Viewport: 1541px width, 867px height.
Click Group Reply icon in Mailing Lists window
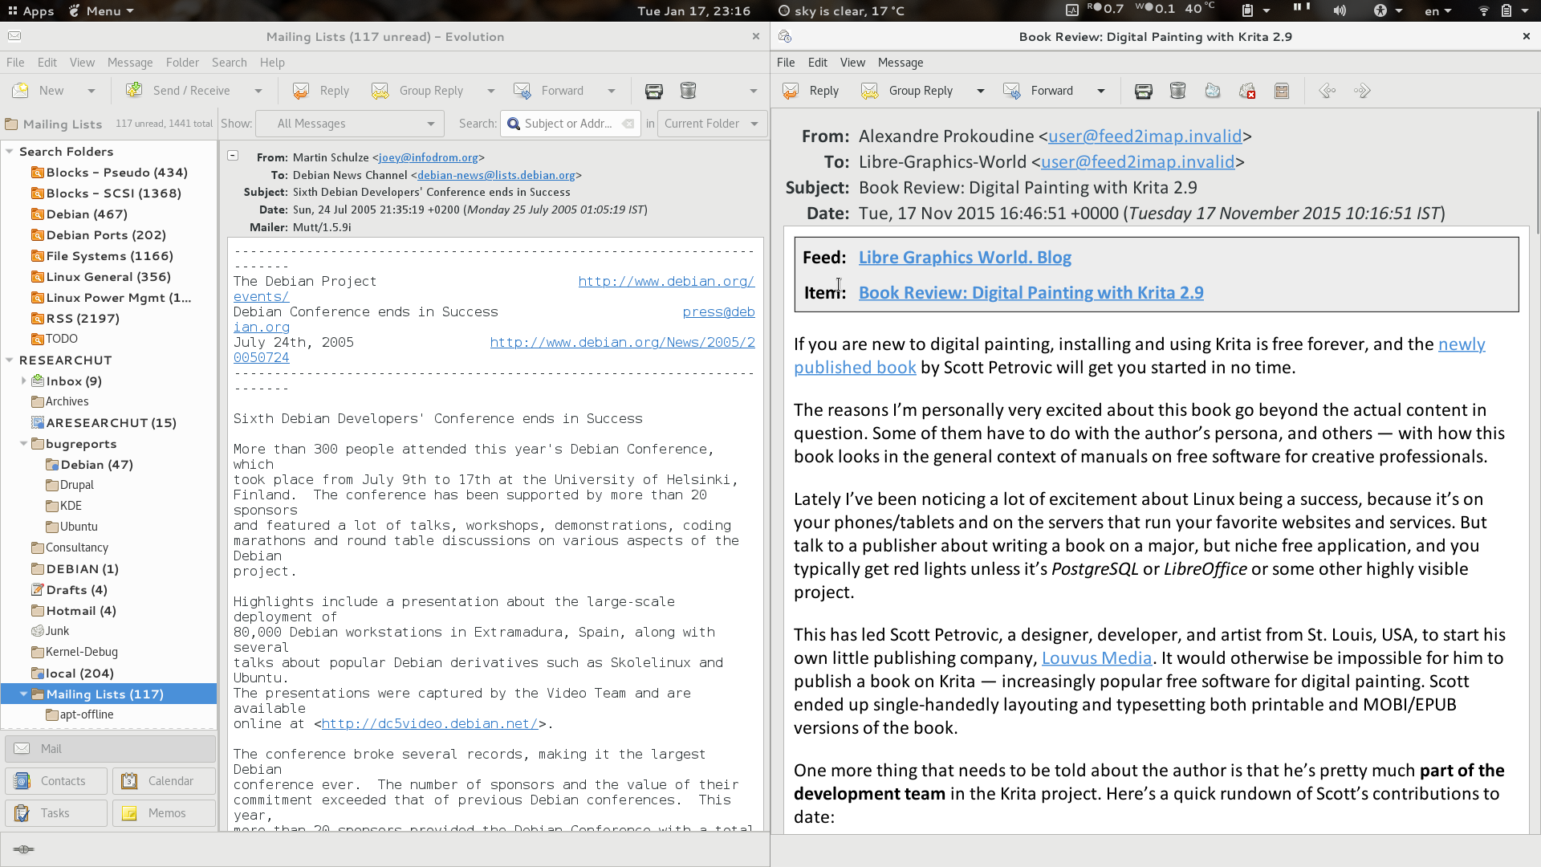pos(380,91)
